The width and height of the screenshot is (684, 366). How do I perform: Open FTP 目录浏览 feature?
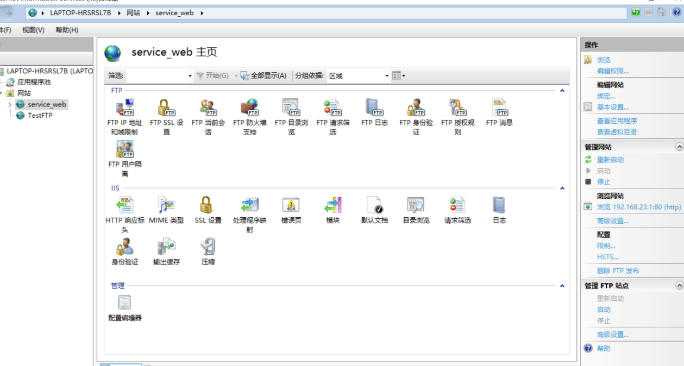(x=291, y=117)
